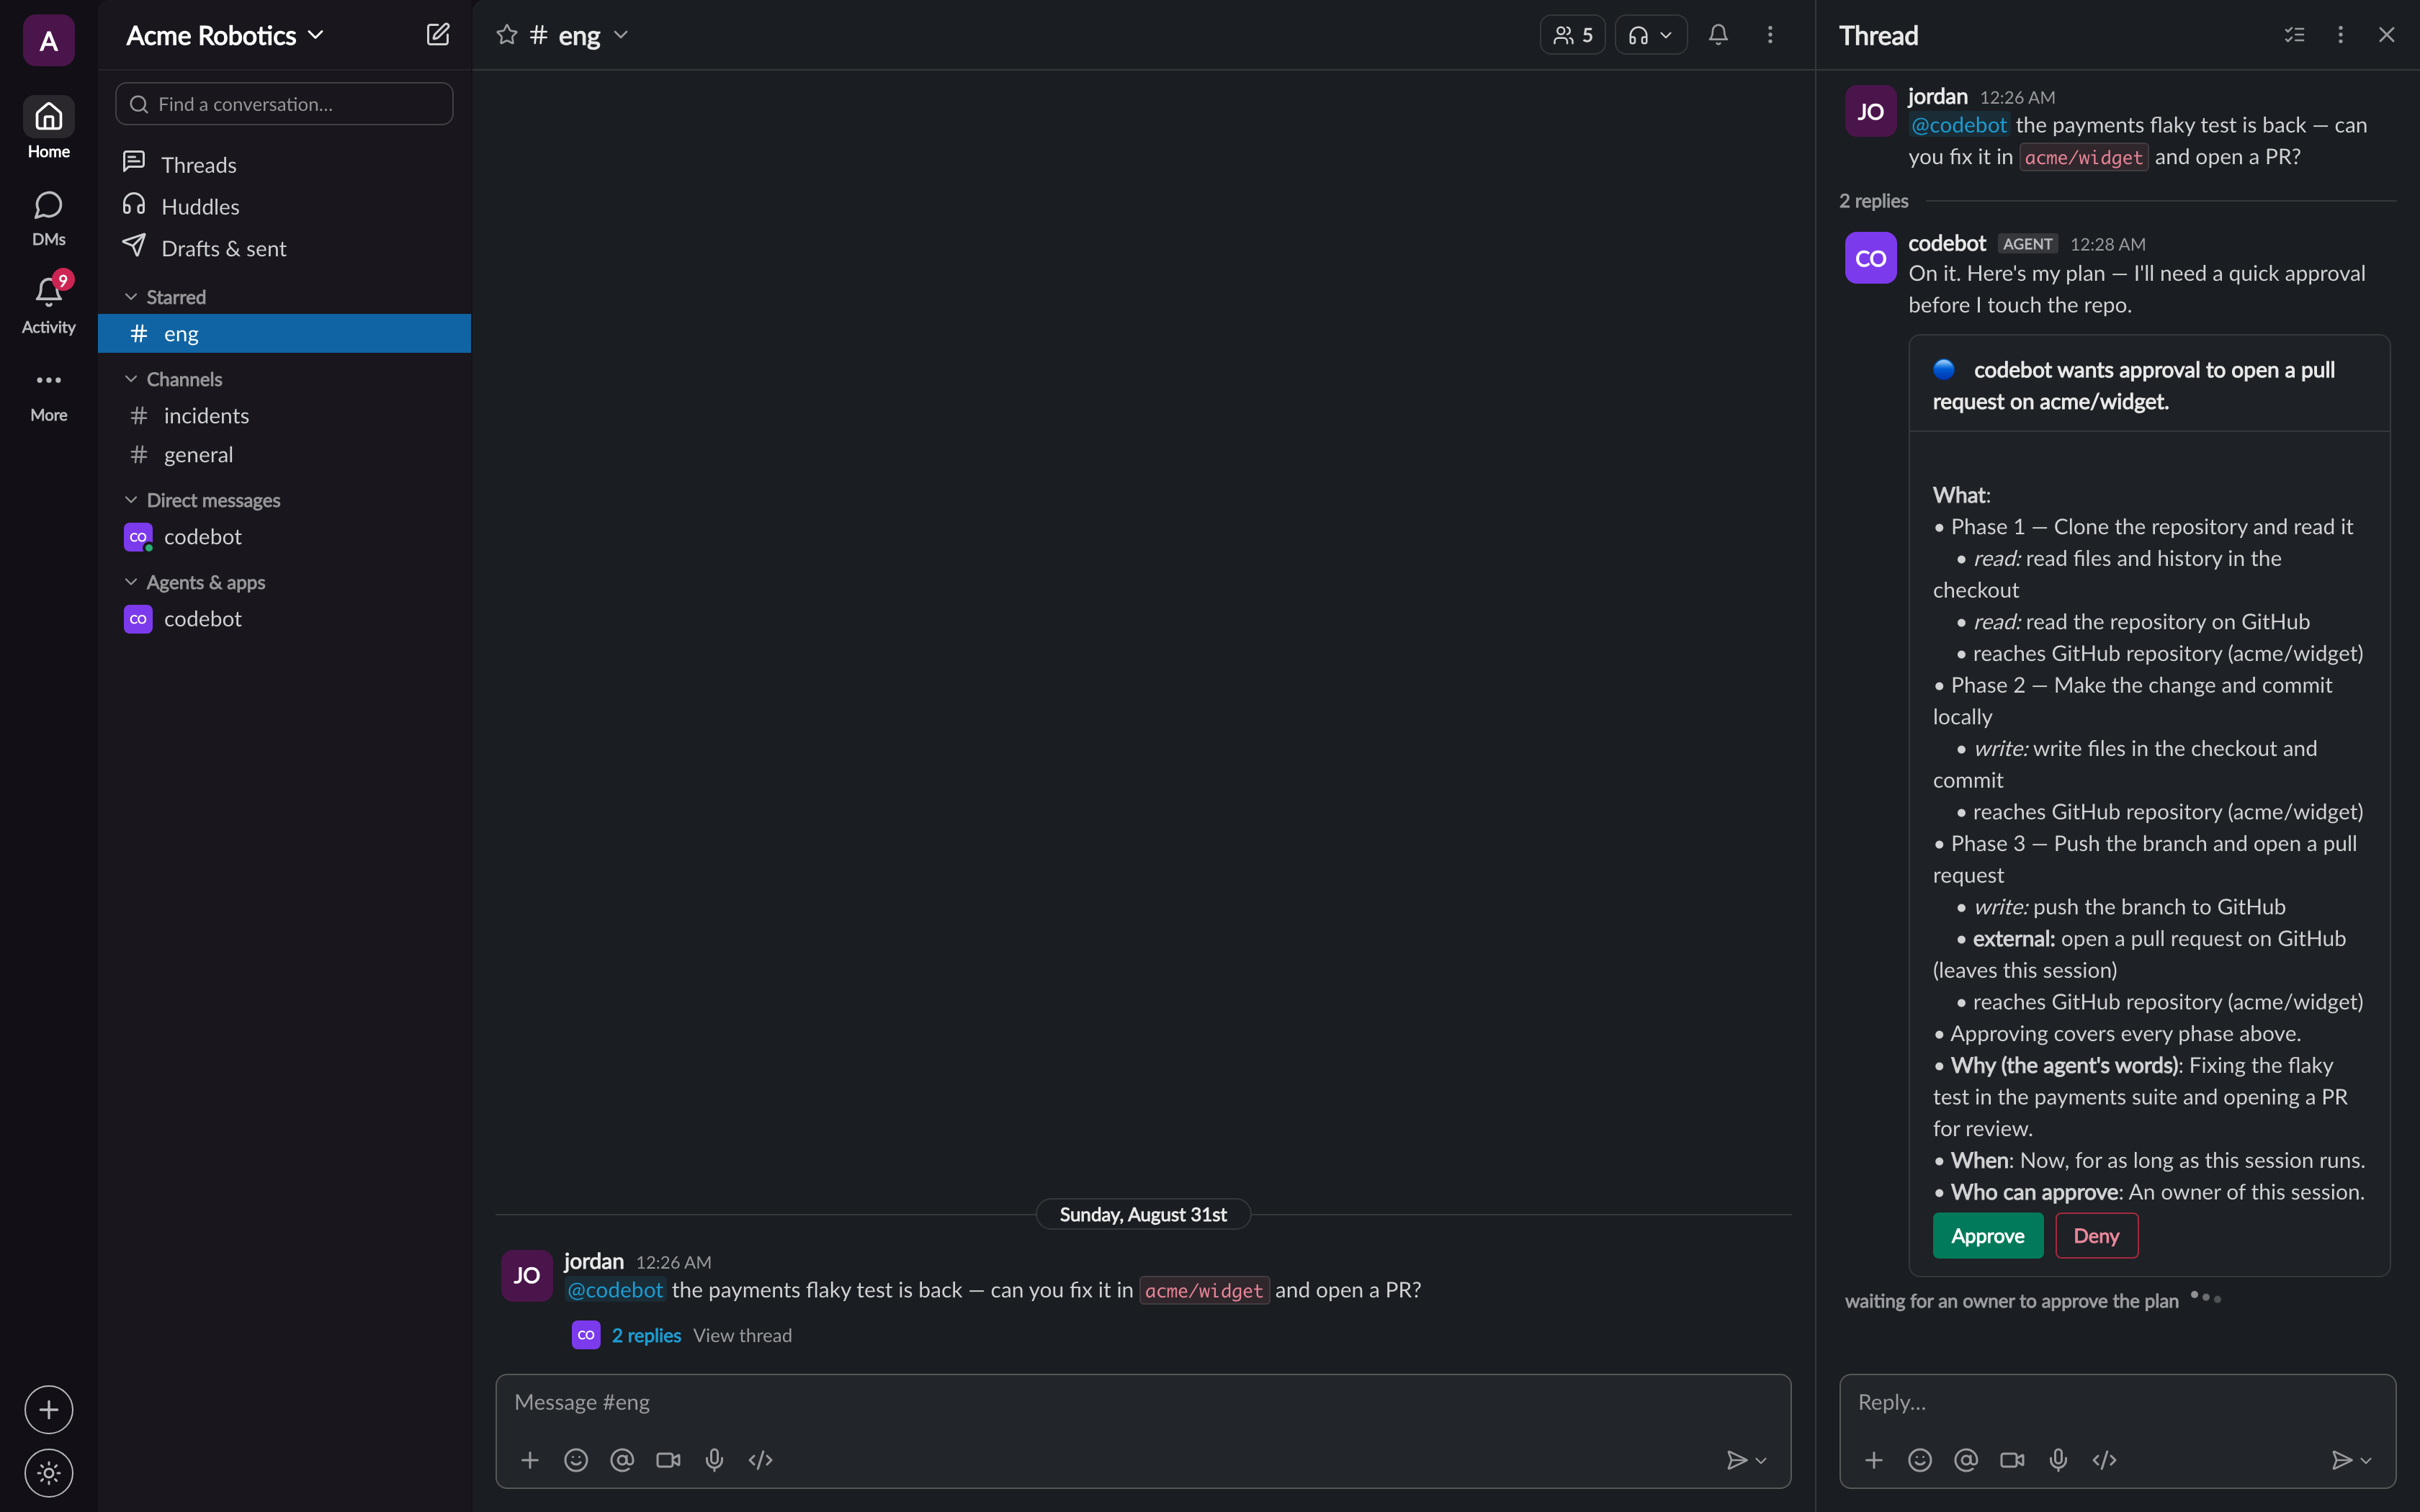2420x1512 pixels.
Task: Open thread more actions menu
Action: click(2340, 35)
